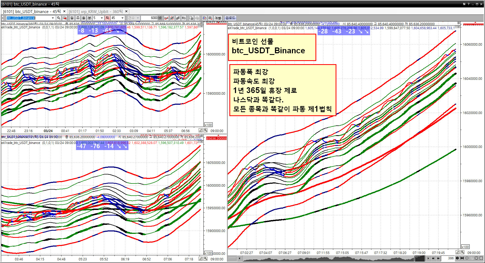
Task: Click the timeline scroll left arrow
Action: [239, 258]
